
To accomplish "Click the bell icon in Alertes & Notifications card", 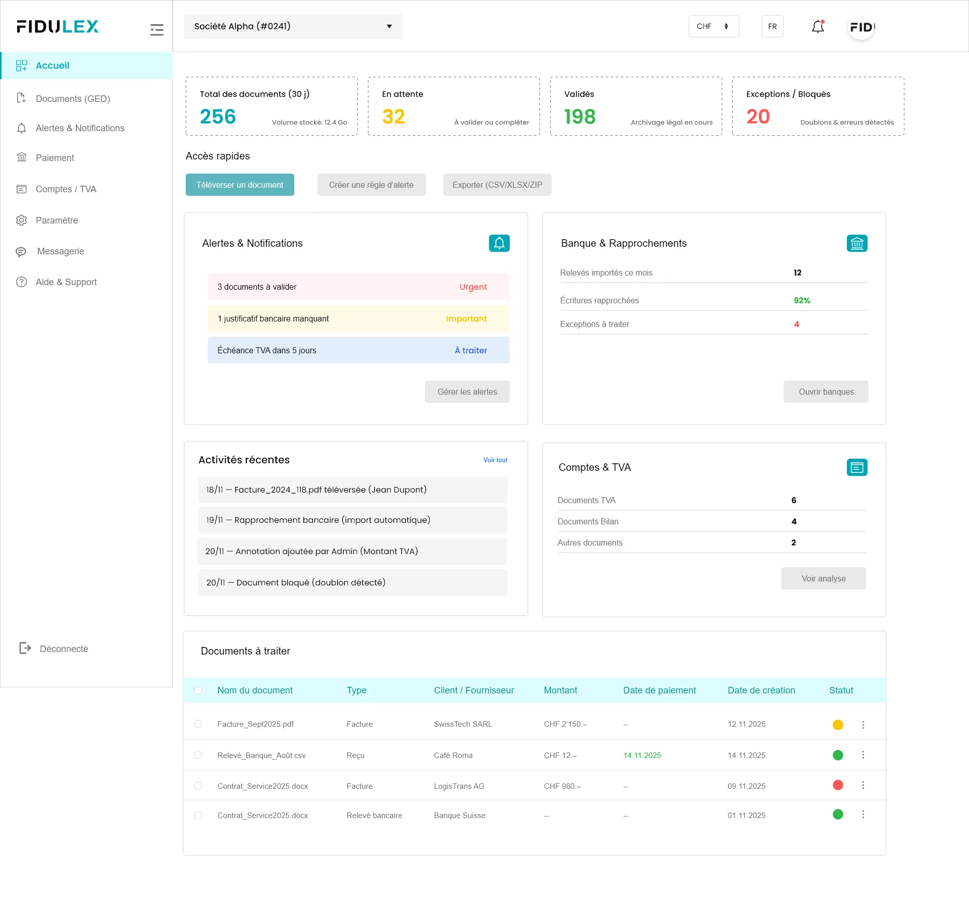I will point(499,243).
